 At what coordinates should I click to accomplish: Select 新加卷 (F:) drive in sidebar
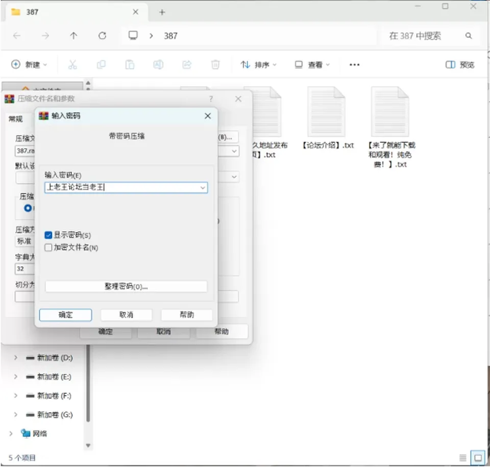pyautogui.click(x=50, y=396)
